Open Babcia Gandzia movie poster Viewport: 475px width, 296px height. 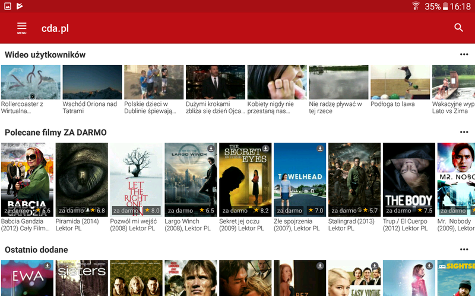click(27, 179)
